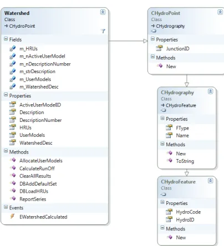
Task: Select the m_strDescription field name
Action: coord(37,71)
